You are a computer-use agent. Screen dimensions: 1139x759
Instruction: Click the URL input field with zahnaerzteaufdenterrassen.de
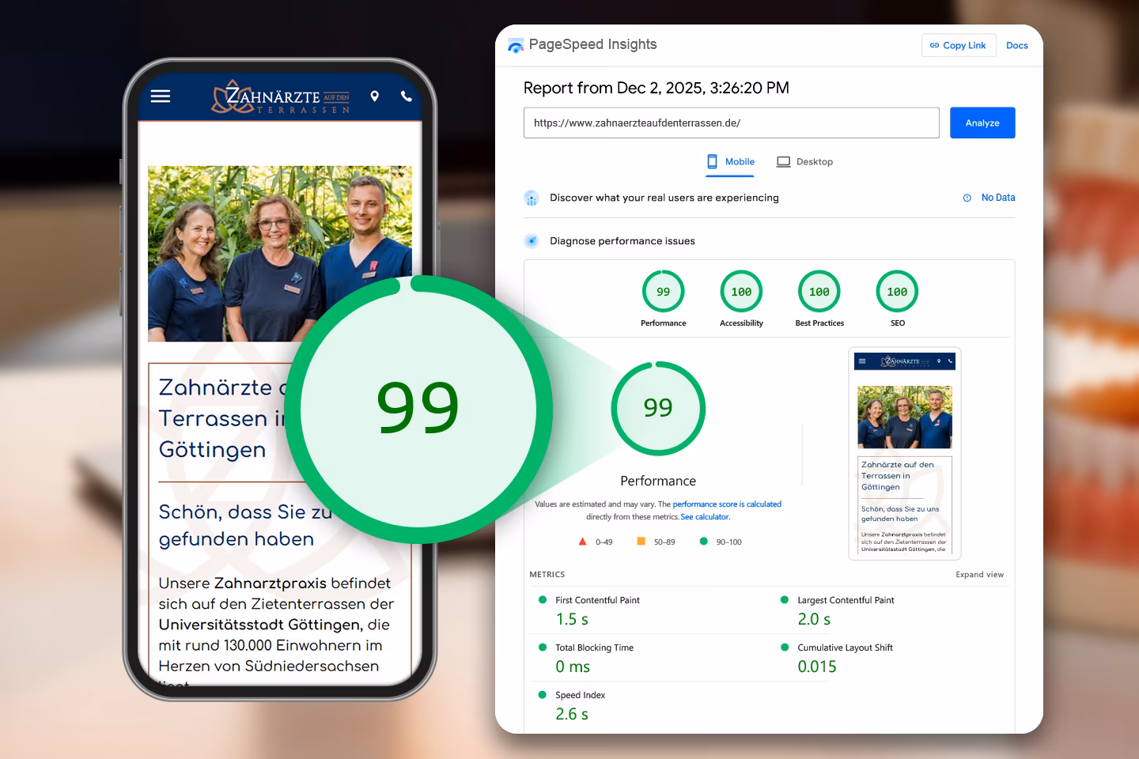coord(731,123)
